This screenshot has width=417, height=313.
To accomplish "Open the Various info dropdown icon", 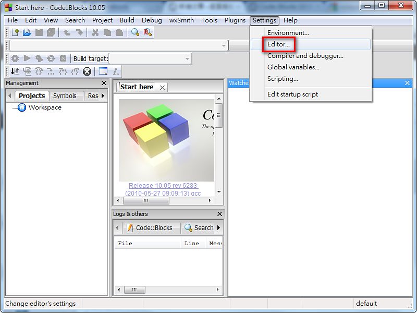I will pos(116,71).
